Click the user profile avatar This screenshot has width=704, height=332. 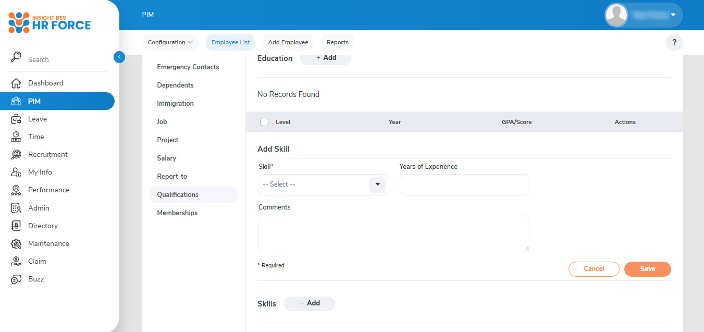tap(616, 15)
